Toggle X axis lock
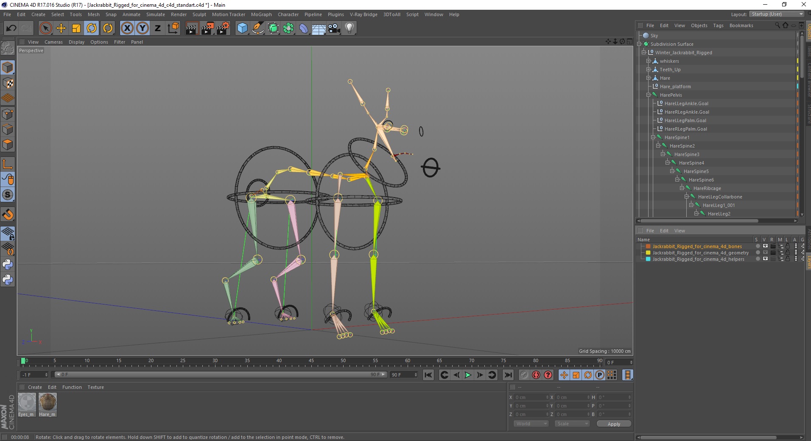 127,28
